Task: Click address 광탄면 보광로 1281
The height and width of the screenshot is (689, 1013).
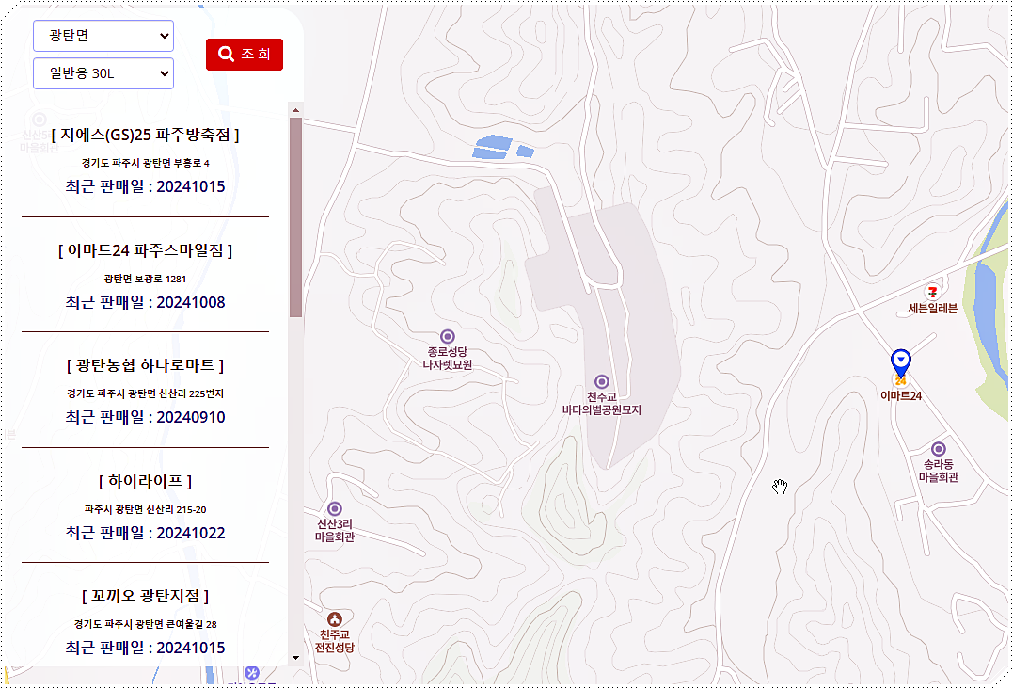Action: pyautogui.click(x=146, y=279)
